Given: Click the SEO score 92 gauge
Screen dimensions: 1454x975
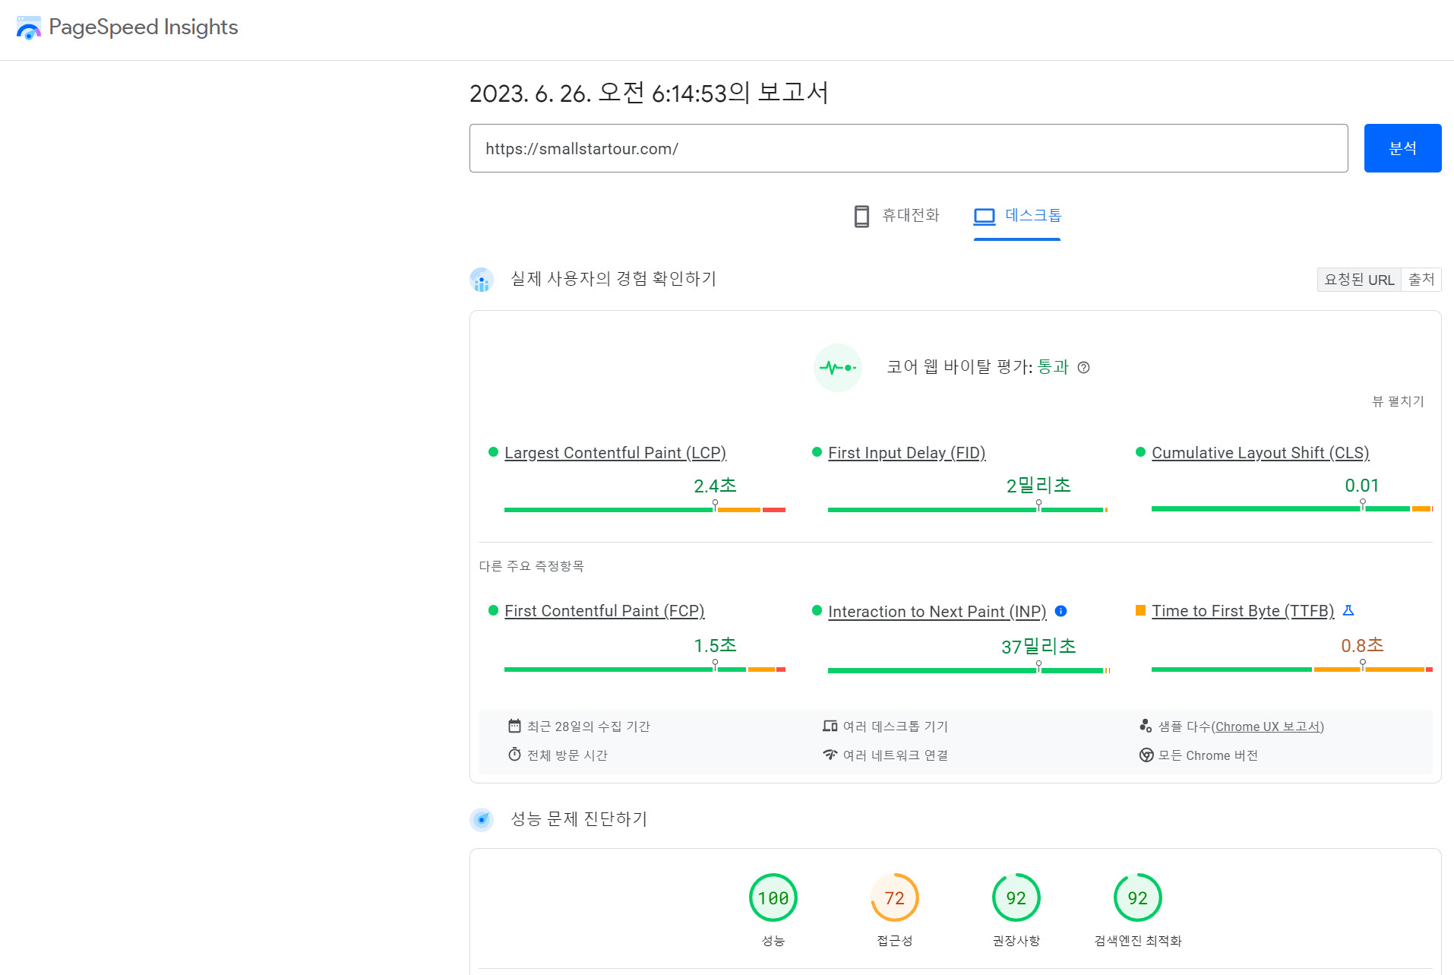Looking at the screenshot, I should coord(1138,897).
